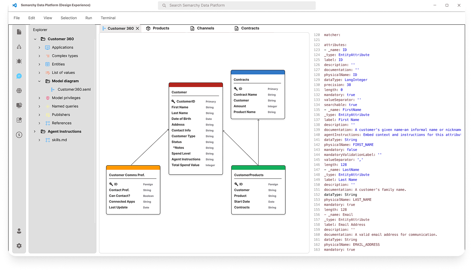Select the blue Contracts entity header

(258, 72)
